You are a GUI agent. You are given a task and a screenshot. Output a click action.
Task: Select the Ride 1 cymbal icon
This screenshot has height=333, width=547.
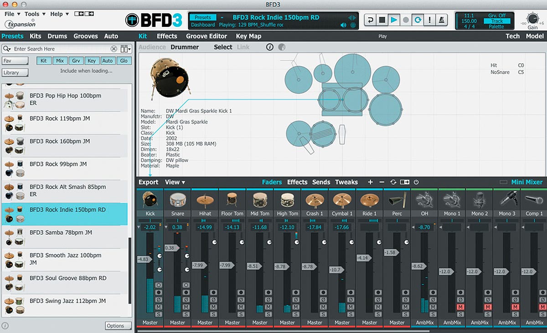tap(369, 200)
